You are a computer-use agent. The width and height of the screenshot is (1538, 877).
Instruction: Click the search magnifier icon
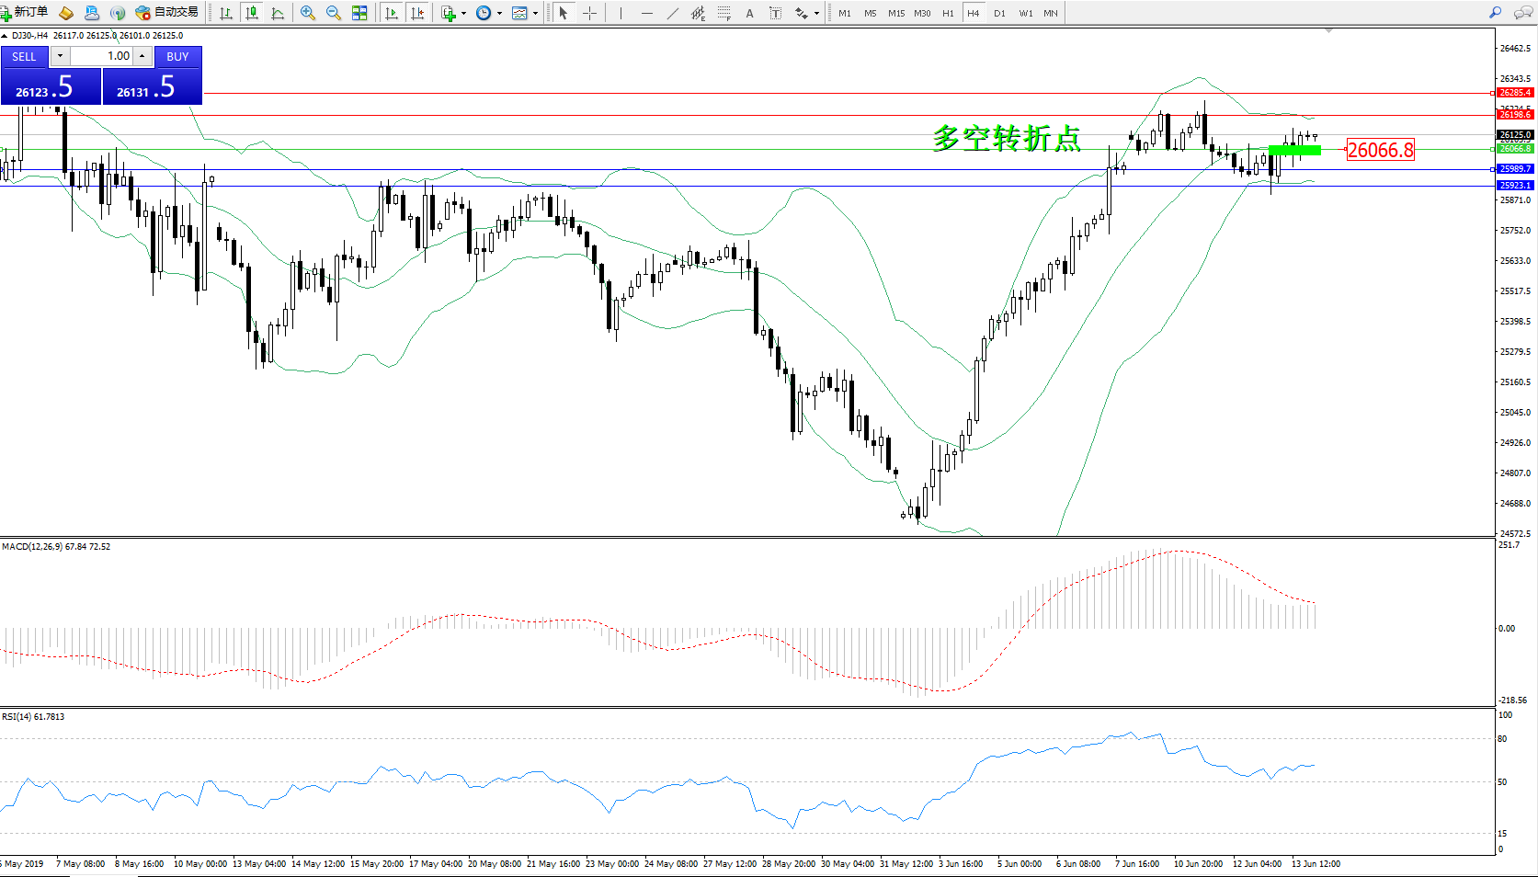click(x=1495, y=13)
